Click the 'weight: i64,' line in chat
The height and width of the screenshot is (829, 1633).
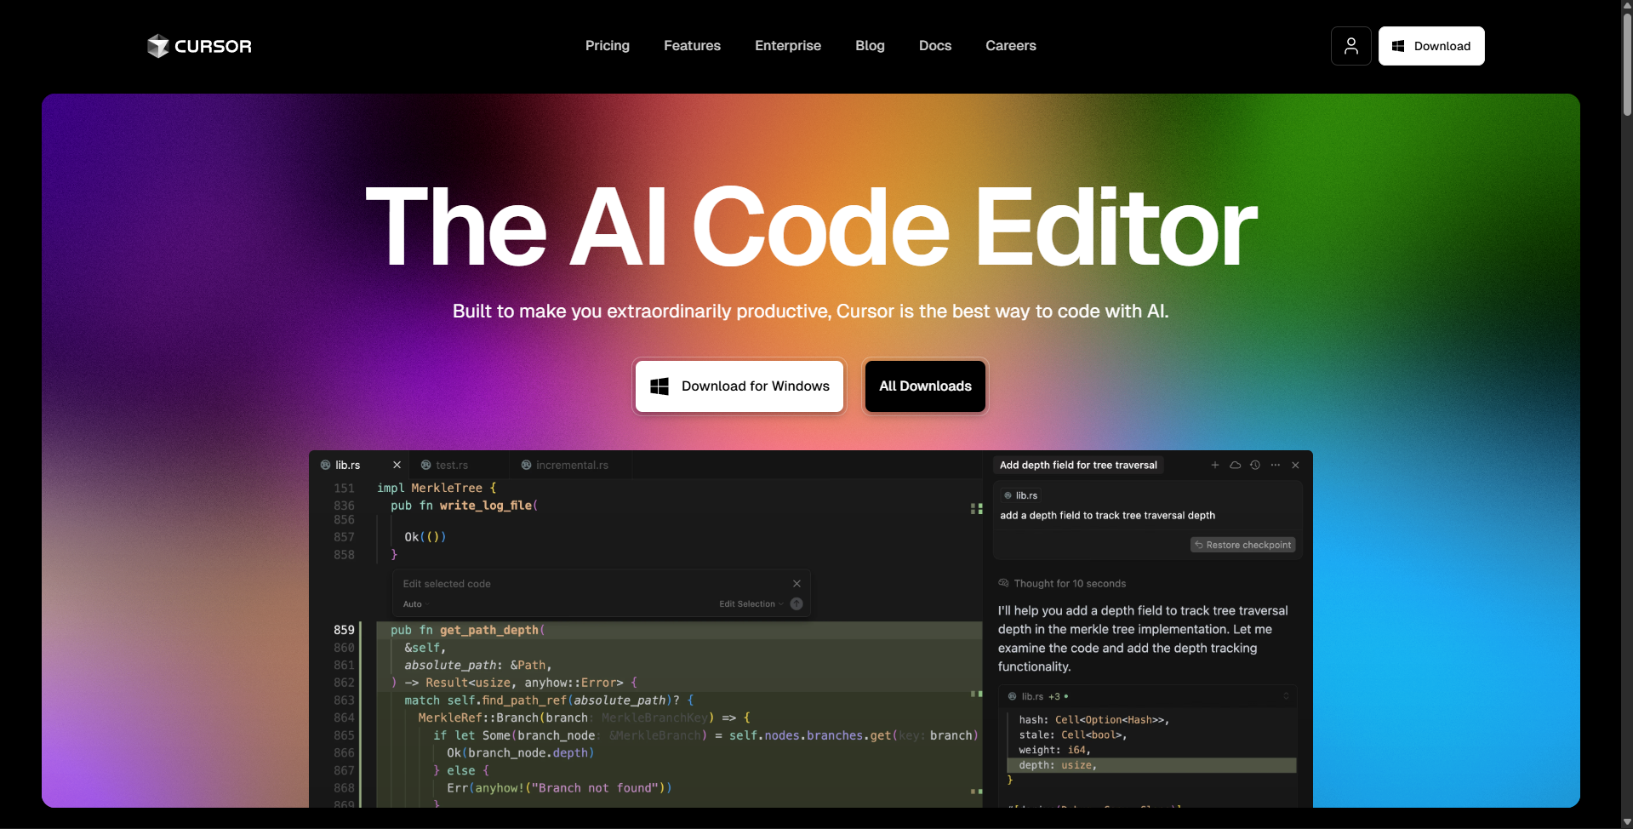(x=1054, y=750)
